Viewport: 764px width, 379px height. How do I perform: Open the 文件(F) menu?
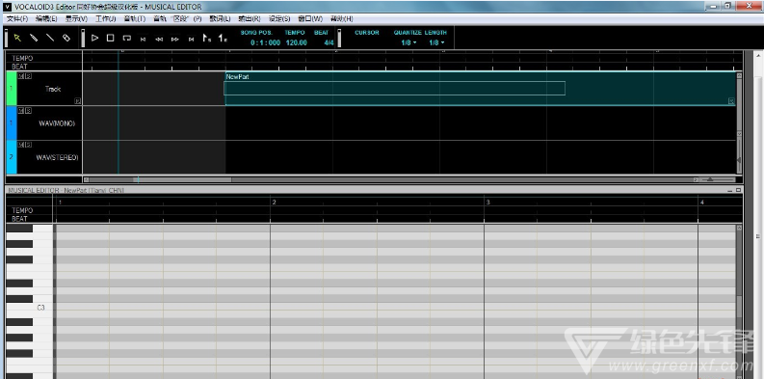click(x=17, y=18)
